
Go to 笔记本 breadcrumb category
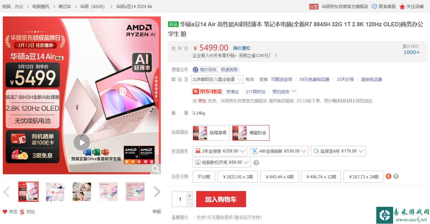65,6
